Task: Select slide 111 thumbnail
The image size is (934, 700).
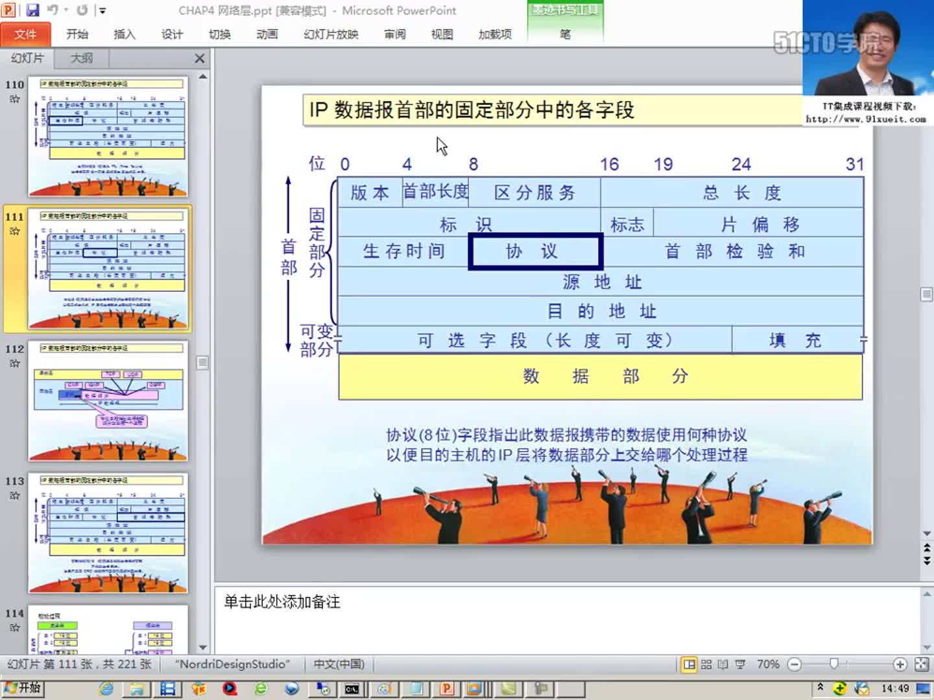Action: 108,268
